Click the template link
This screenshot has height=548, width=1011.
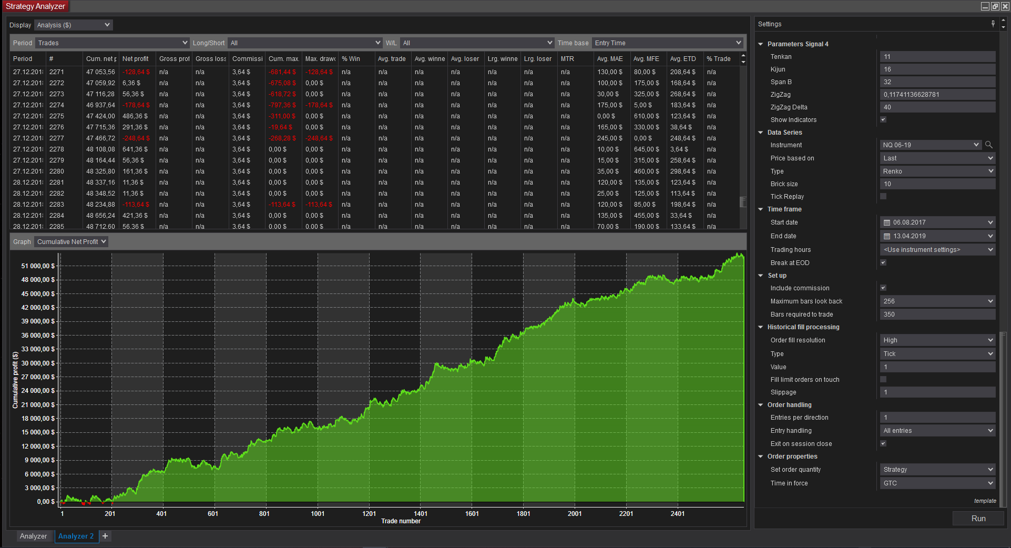coord(985,501)
